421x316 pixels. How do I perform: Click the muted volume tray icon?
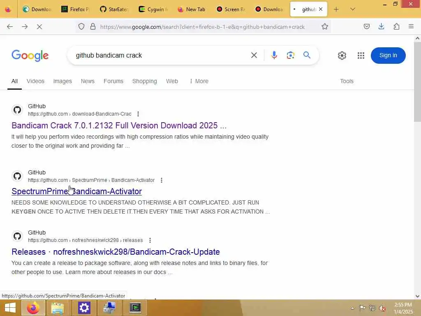tap(382, 308)
